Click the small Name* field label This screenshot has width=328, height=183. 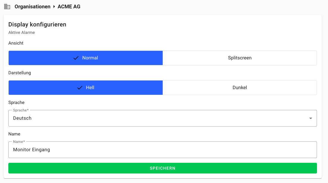[x=19, y=142]
